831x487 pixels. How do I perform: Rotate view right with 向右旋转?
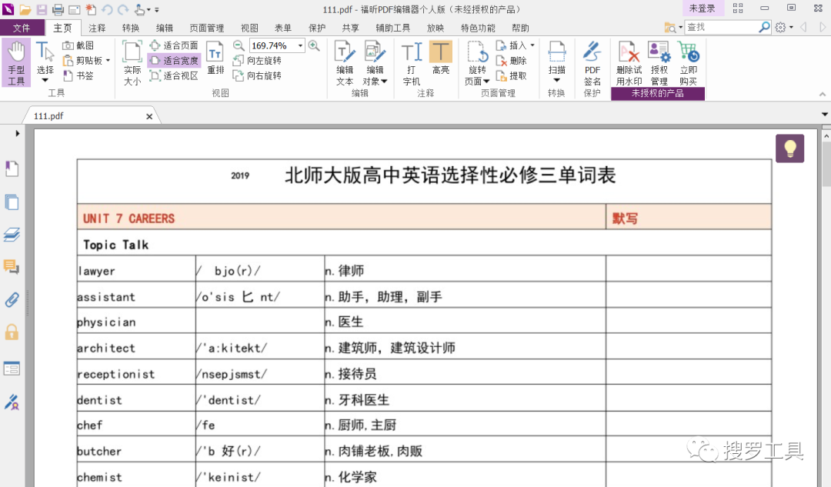257,75
